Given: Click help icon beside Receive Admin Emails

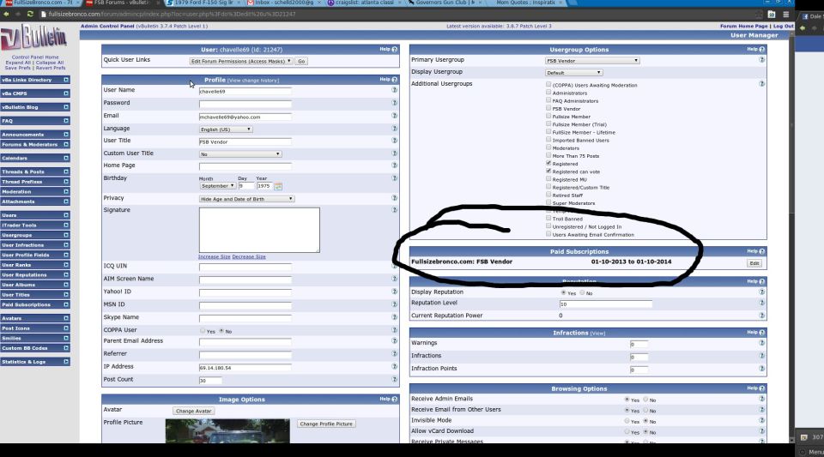Looking at the screenshot, I should 761,399.
